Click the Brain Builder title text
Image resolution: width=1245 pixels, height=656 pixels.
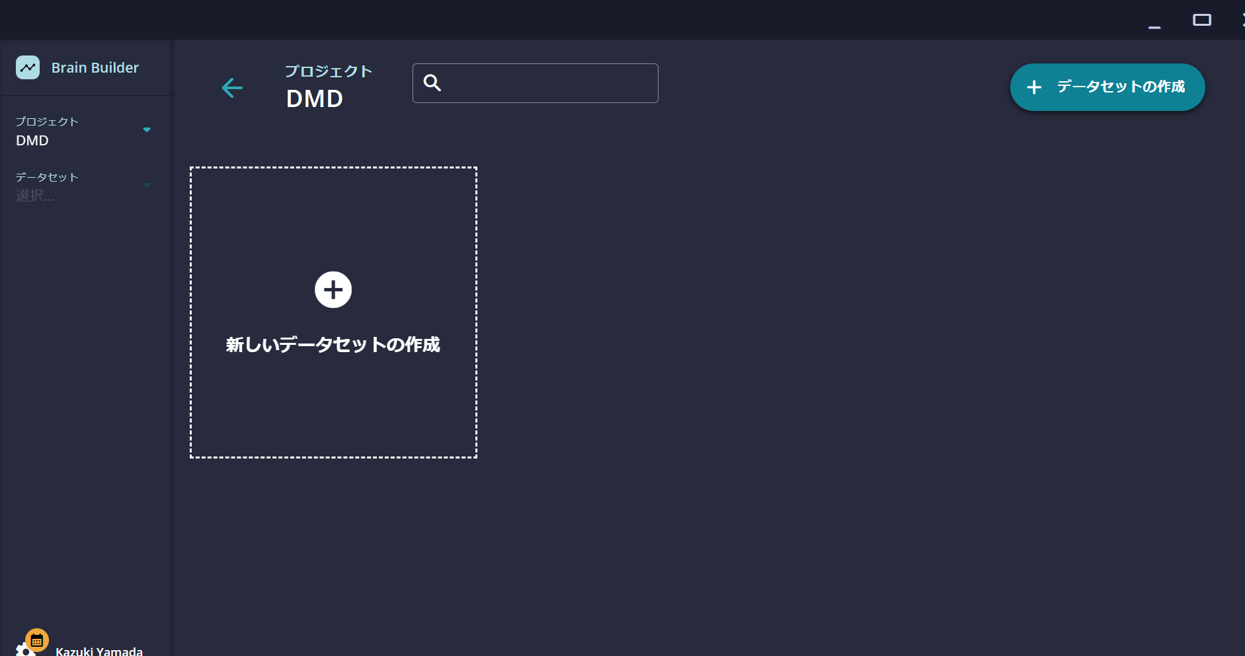pos(95,67)
